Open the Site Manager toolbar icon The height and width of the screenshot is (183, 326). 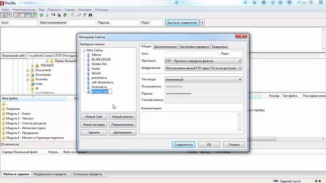pyautogui.click(x=4, y=15)
